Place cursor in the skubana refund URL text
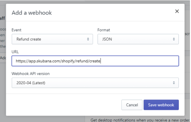Image resolution: width=191 pixels, height=122 pixels. (x=58, y=61)
